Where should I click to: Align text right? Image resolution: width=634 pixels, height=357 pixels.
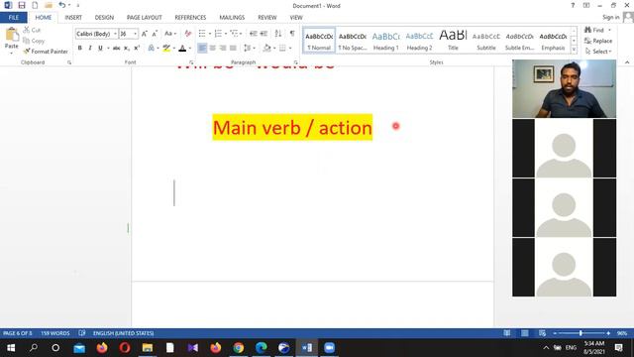pos(222,48)
